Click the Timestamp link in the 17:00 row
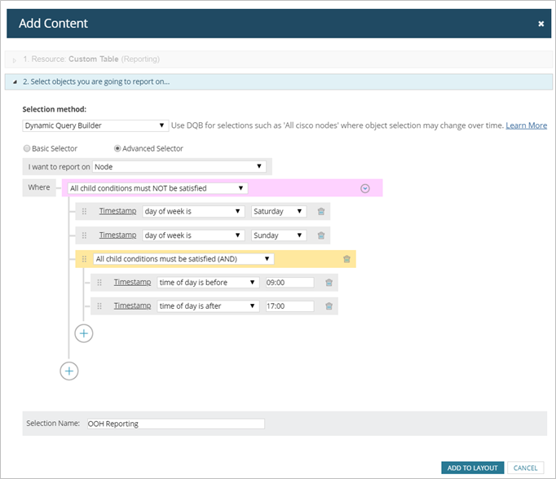 [132, 305]
